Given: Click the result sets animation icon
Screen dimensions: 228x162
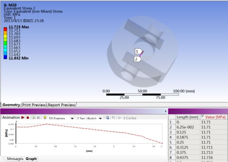Looking at the screenshot, I should (x=38, y=118).
